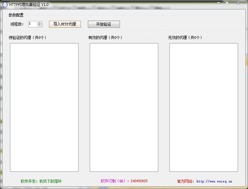
Task: Select the 有效的代理 valid proxies list box
Action: 124,107
